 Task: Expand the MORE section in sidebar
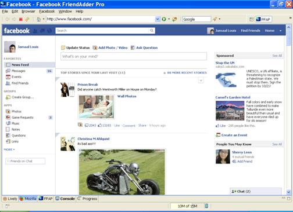pos(9,149)
